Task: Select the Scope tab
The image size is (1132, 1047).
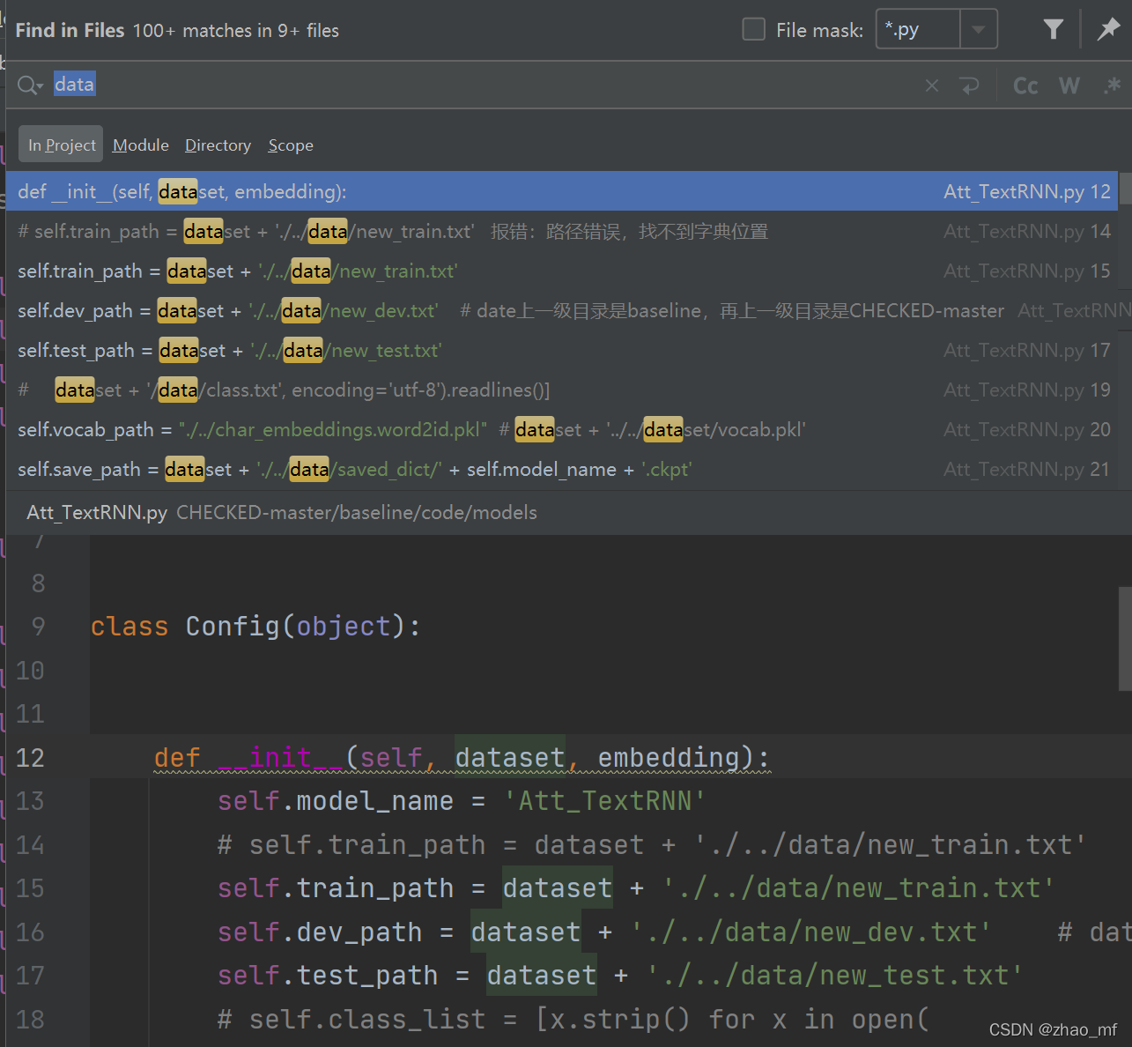Action: pyautogui.click(x=290, y=145)
